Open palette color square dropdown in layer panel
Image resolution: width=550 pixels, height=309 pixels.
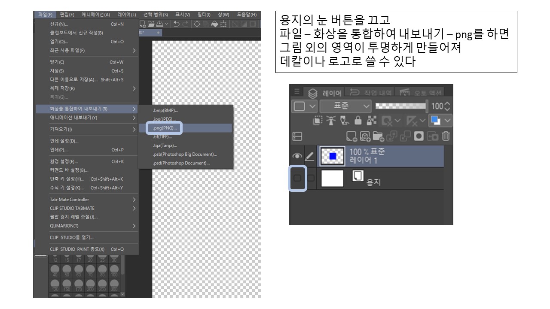pos(305,106)
